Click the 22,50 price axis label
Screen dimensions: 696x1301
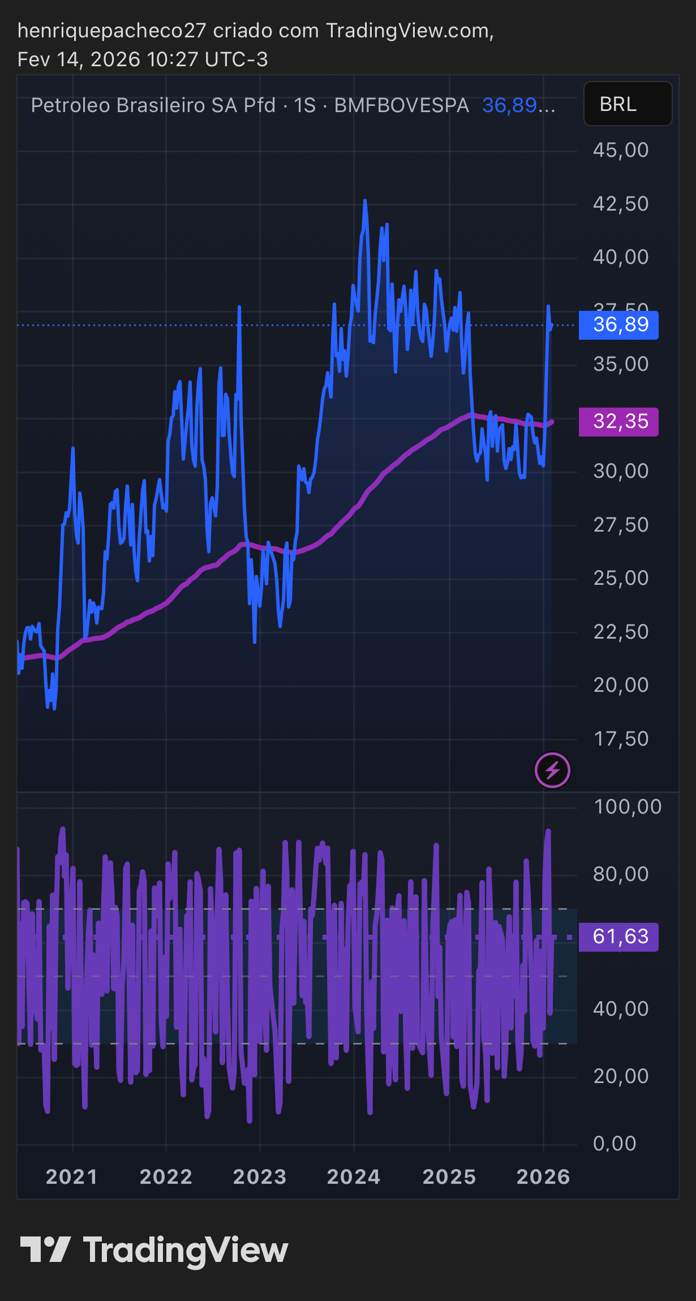click(621, 632)
